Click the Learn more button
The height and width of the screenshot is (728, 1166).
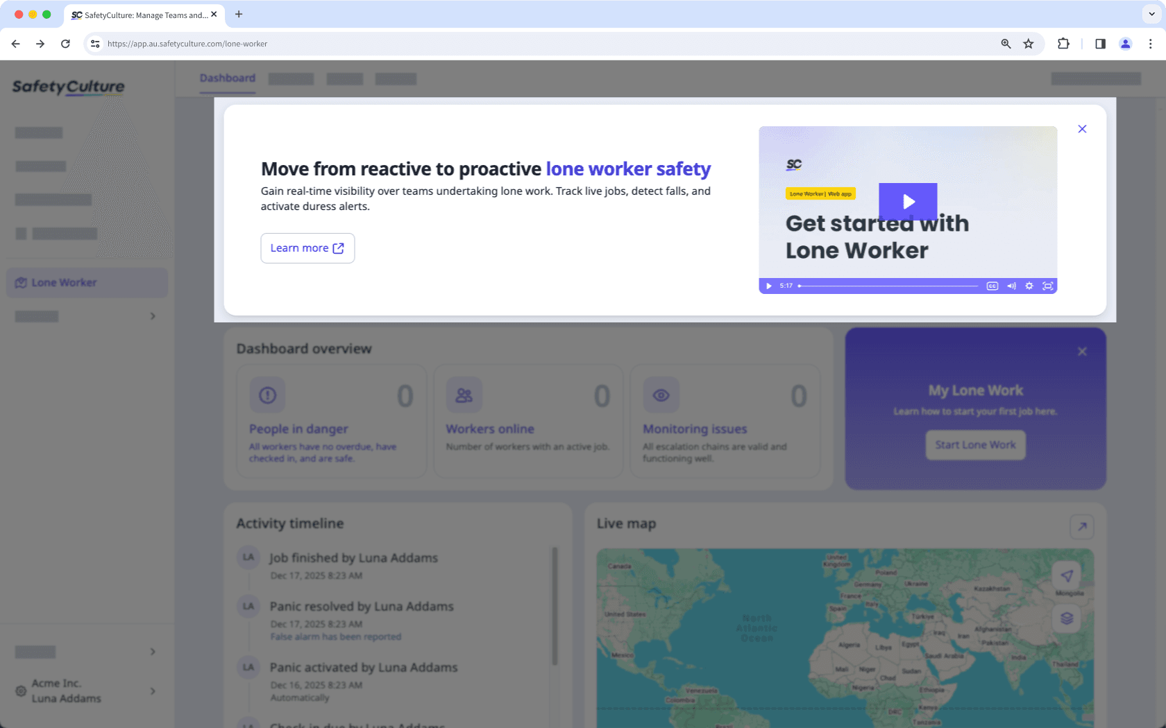pos(307,248)
